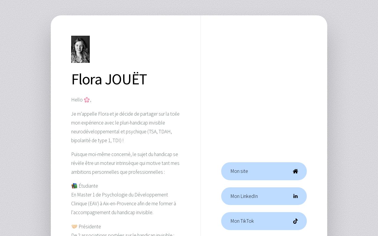The width and height of the screenshot is (378, 236).
Task: Click Flora's profile photo
Action: [80, 49]
